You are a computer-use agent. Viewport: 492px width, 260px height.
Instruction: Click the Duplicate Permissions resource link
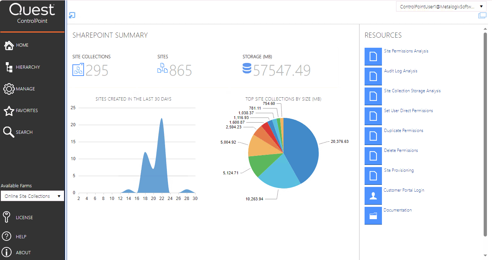coord(403,130)
